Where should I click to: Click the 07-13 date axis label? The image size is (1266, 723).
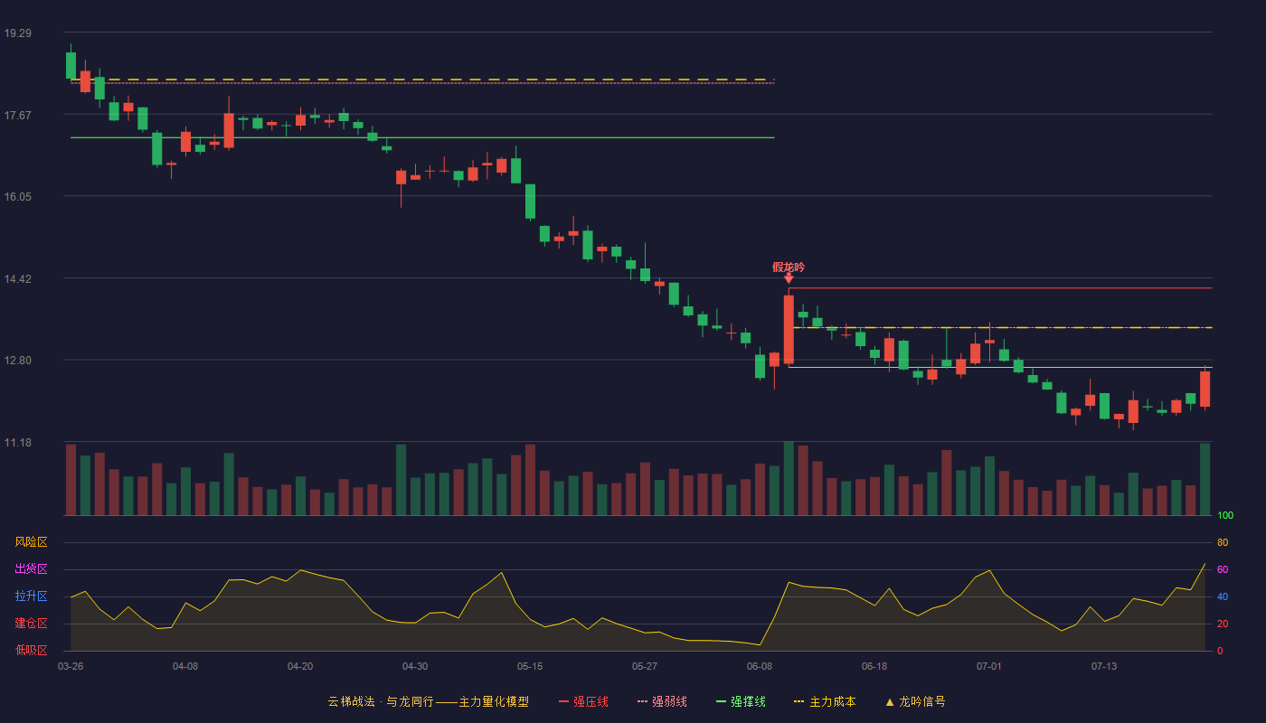click(x=1104, y=666)
